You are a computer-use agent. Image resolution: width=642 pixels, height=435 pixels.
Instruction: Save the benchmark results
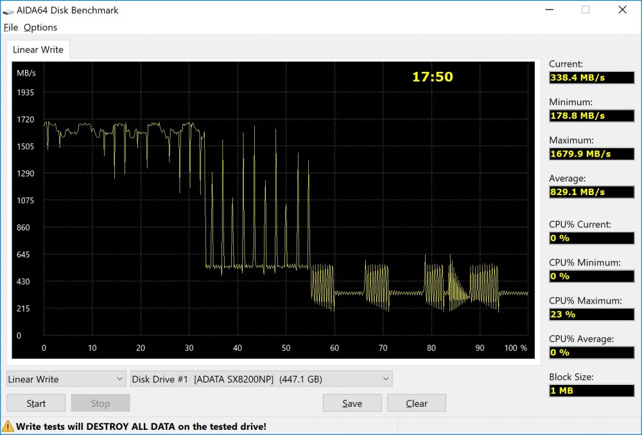click(x=352, y=403)
